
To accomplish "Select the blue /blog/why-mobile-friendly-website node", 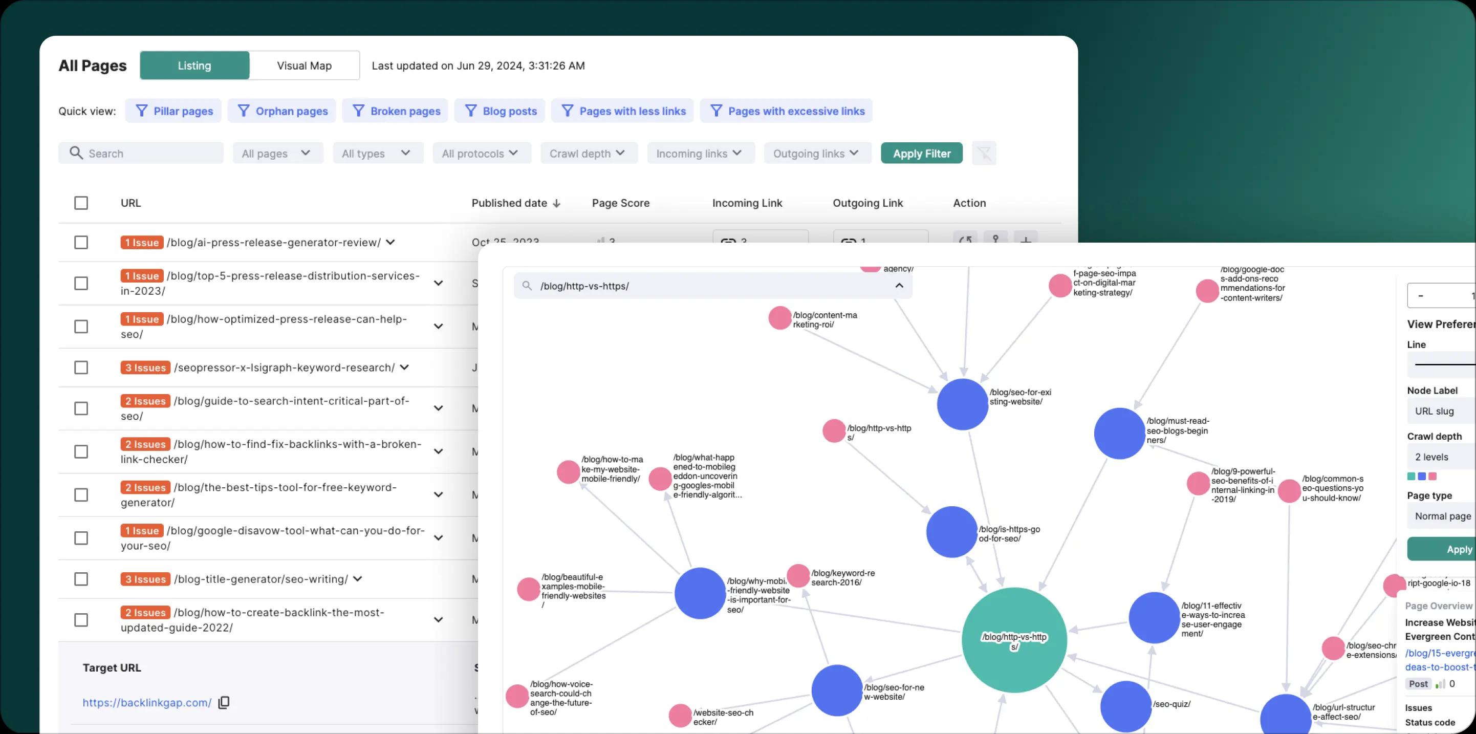I will (x=700, y=593).
